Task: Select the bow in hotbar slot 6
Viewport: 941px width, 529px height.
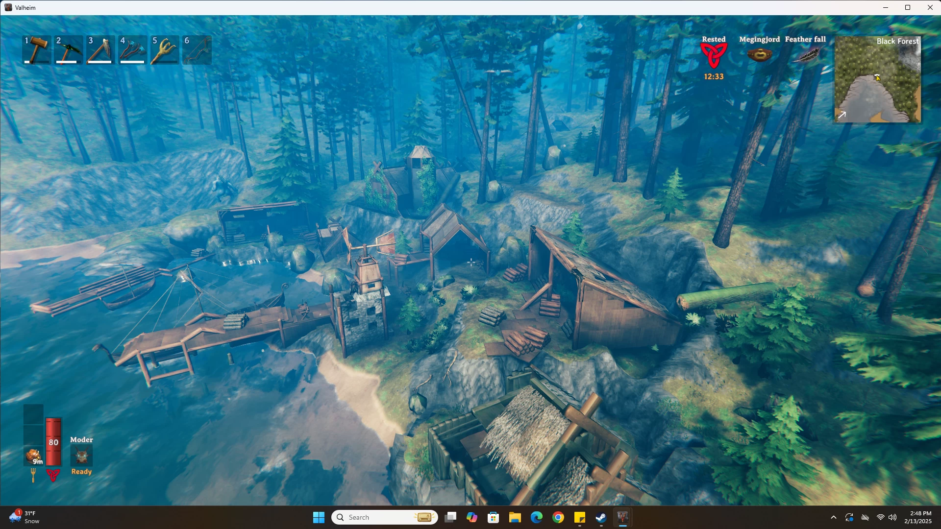Action: coord(197,50)
